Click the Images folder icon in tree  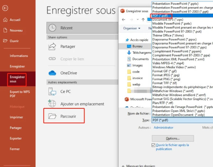click(129, 65)
